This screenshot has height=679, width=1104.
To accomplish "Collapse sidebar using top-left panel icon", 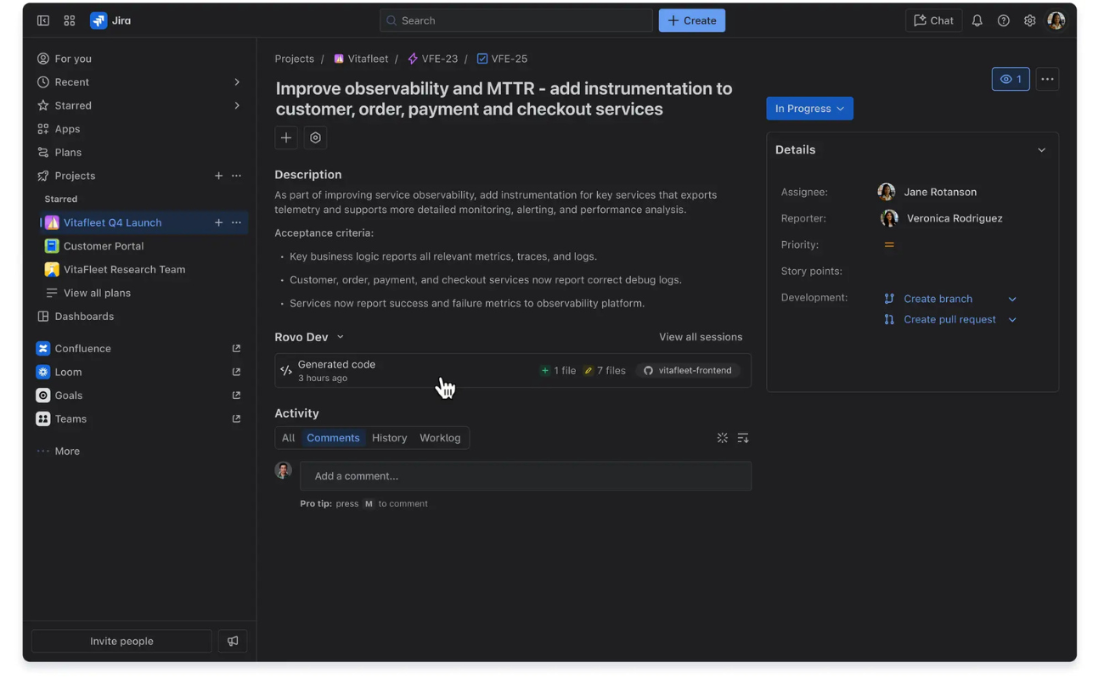I will pos(43,20).
